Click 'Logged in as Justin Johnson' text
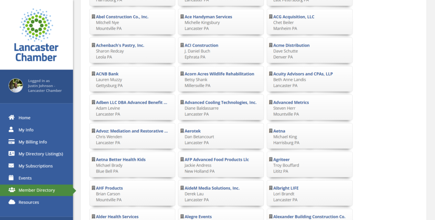Screen dimensions: 435x220 [45, 86]
